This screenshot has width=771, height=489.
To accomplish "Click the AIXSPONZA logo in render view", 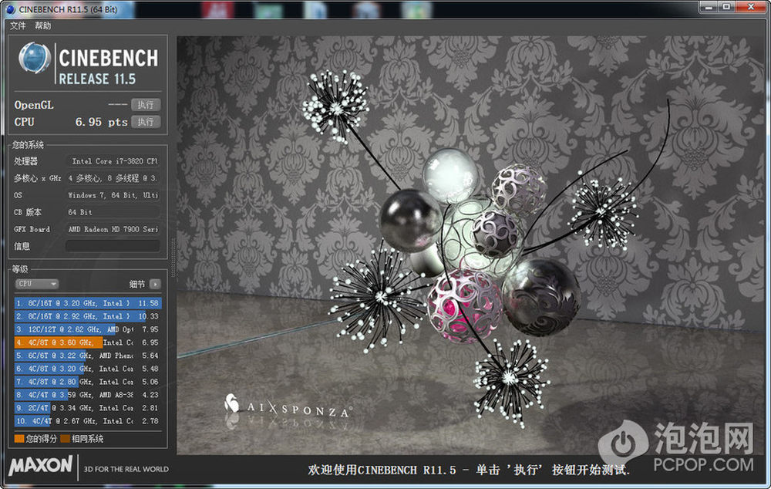I will pos(288,406).
